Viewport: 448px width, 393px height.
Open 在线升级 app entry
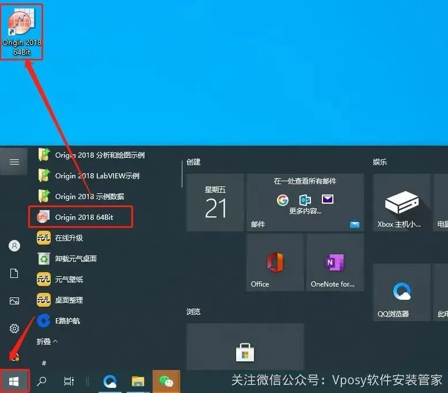coord(60,238)
